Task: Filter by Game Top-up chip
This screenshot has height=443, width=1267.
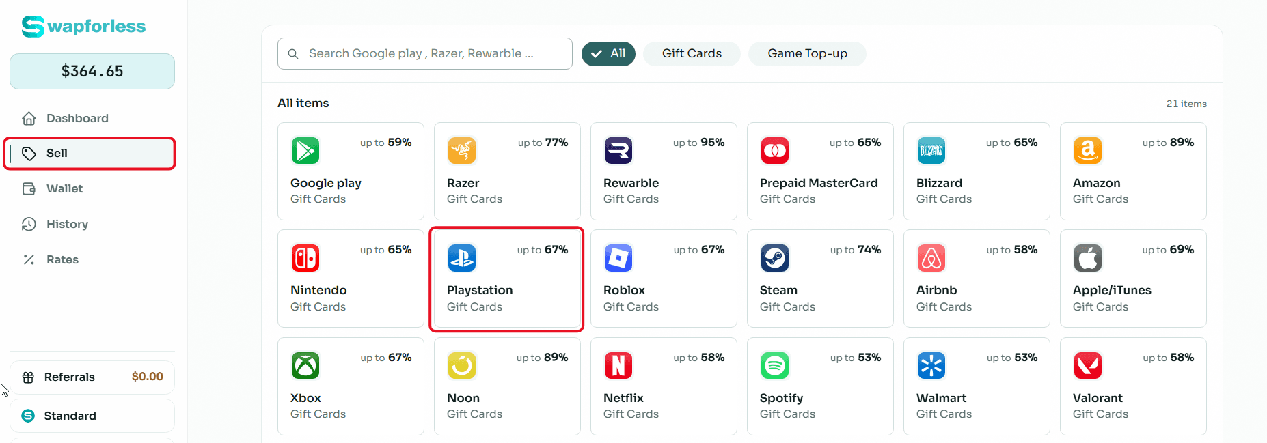Action: (x=807, y=54)
